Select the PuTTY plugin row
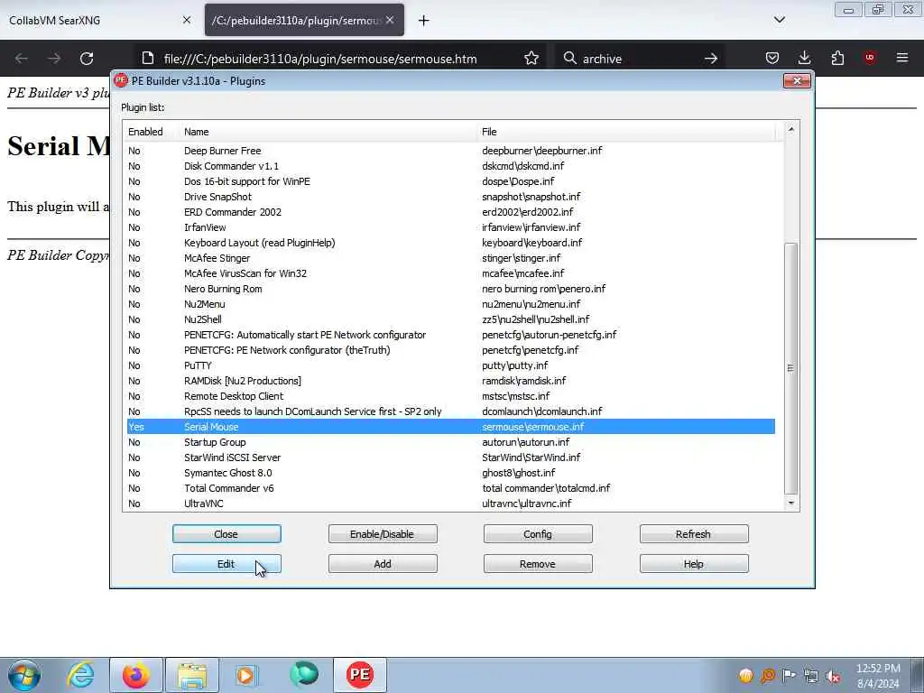 (451, 365)
